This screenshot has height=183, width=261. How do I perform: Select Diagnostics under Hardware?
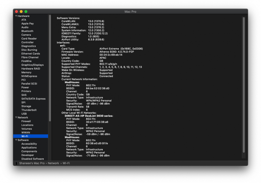click(x=28, y=46)
